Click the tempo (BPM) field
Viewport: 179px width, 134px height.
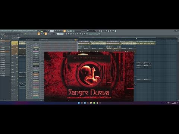(52, 31)
